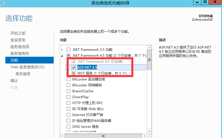Check the DirectPlay feature box
The height and width of the screenshot is (138, 222).
point(69,97)
